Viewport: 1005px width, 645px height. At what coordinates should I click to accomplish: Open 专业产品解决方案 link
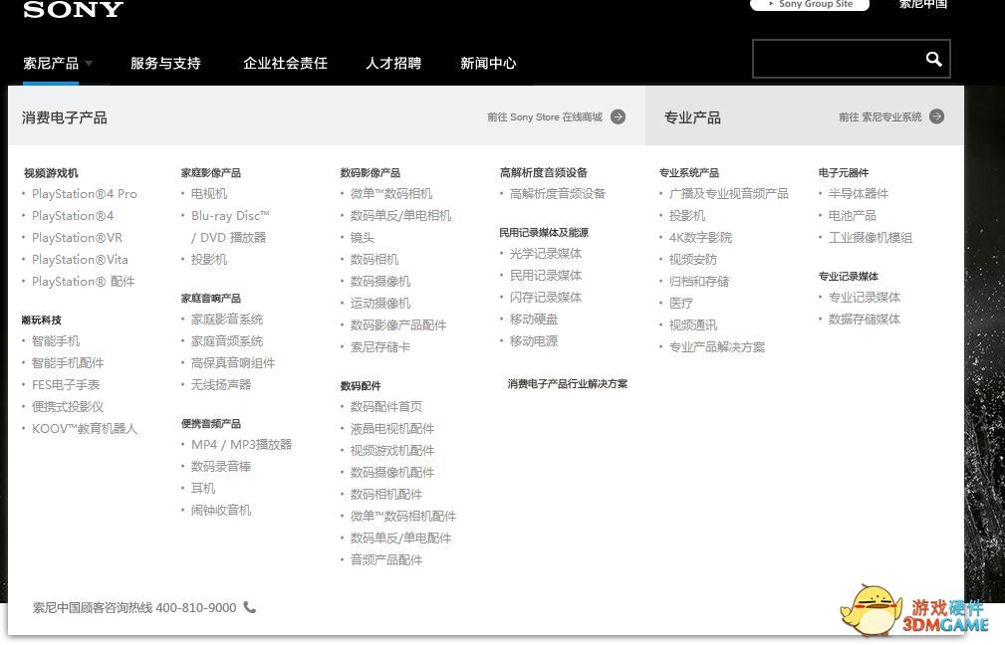(x=717, y=346)
